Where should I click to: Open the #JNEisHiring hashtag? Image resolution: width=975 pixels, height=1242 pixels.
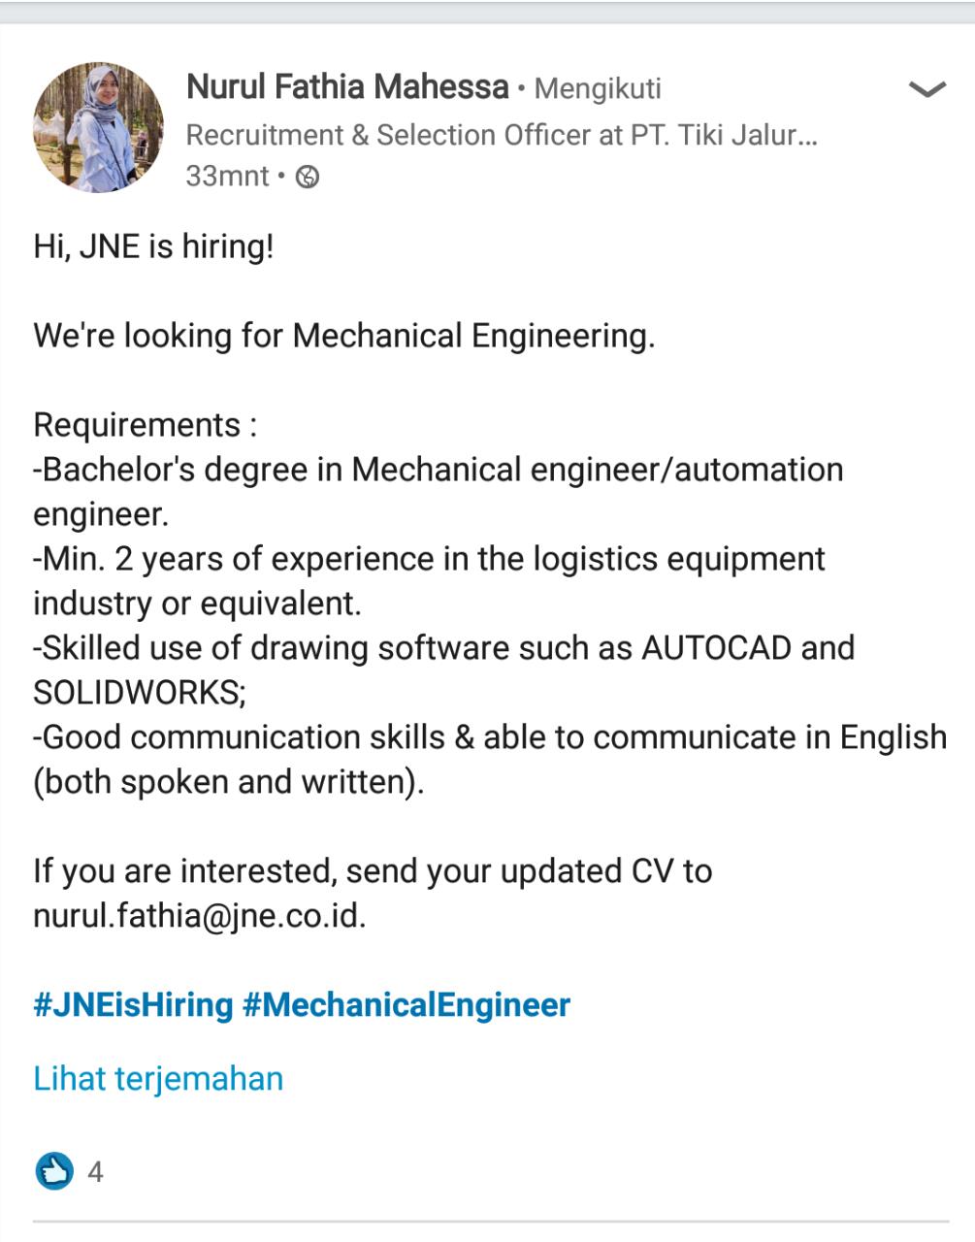pyautogui.click(x=133, y=1004)
